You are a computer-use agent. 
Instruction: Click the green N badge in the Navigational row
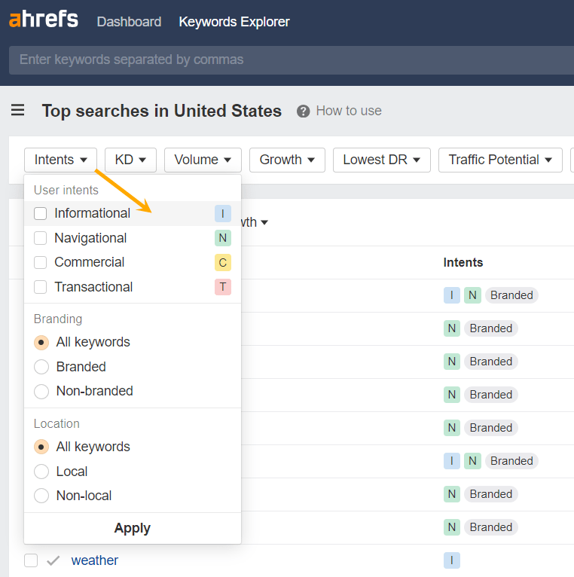click(x=223, y=238)
